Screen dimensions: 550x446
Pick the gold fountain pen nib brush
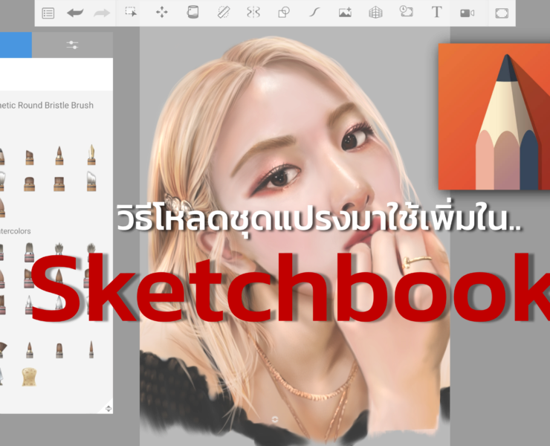[x=91, y=155]
